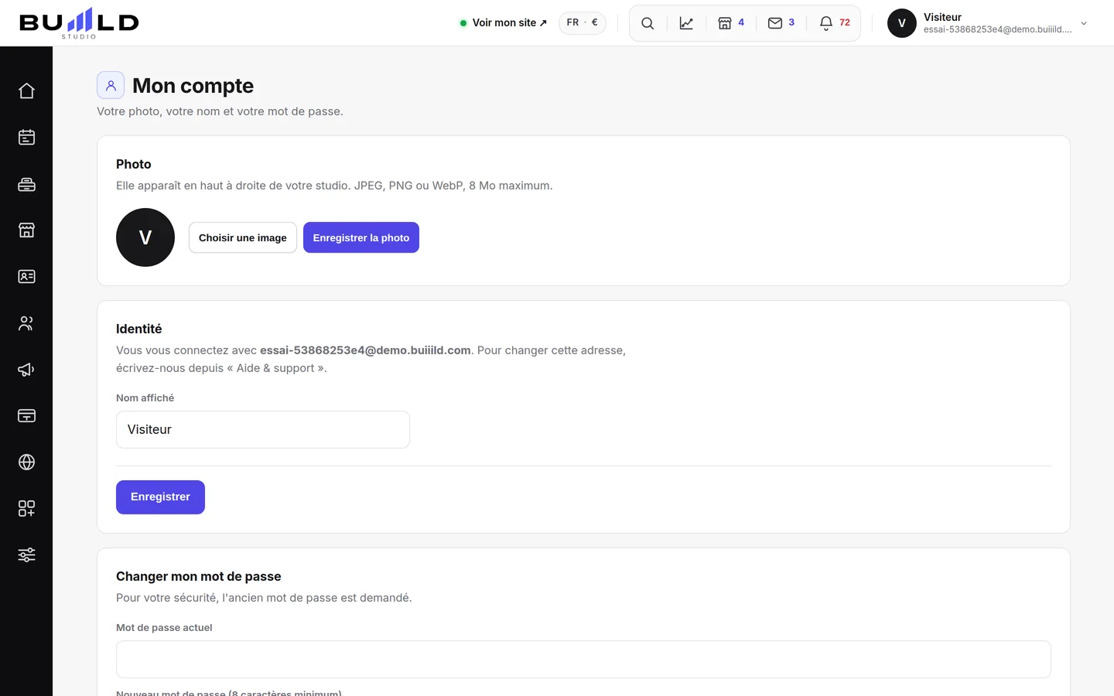Open the store sidebar icon
The image size is (1114, 696).
pos(26,230)
